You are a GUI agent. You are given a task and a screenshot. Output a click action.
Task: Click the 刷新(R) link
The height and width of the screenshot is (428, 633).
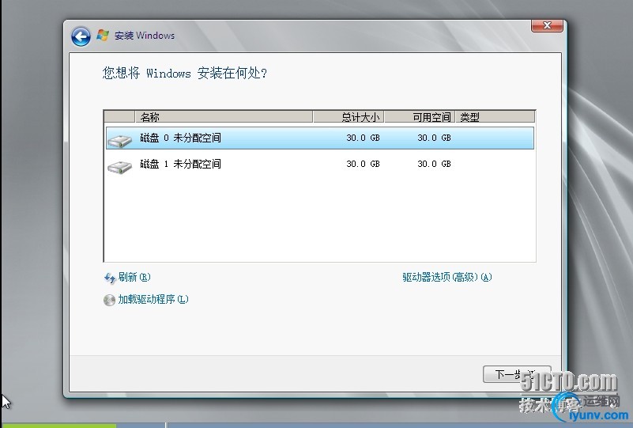(134, 277)
